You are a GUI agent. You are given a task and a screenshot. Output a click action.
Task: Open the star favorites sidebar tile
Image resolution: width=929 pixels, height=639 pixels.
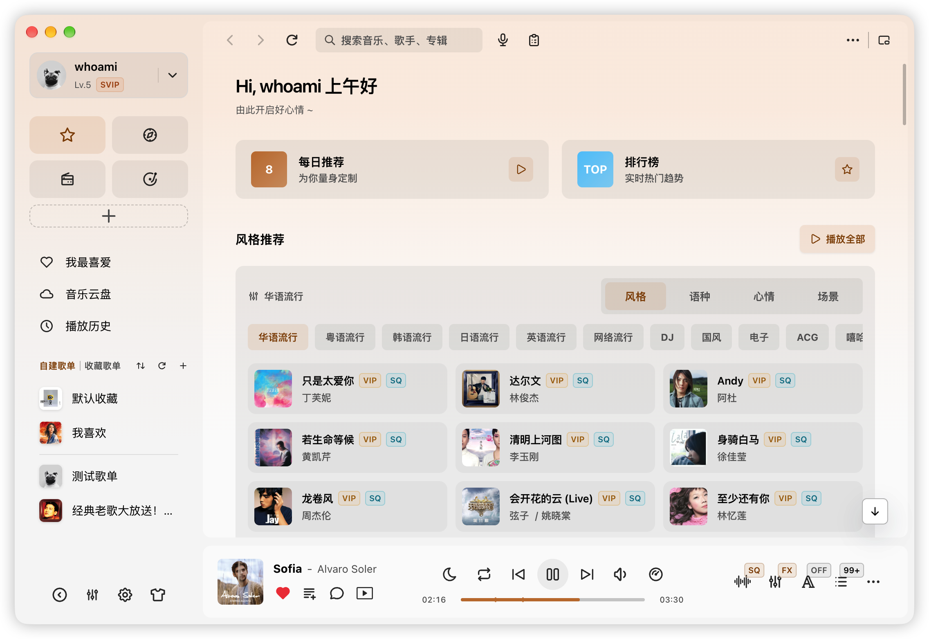point(67,135)
